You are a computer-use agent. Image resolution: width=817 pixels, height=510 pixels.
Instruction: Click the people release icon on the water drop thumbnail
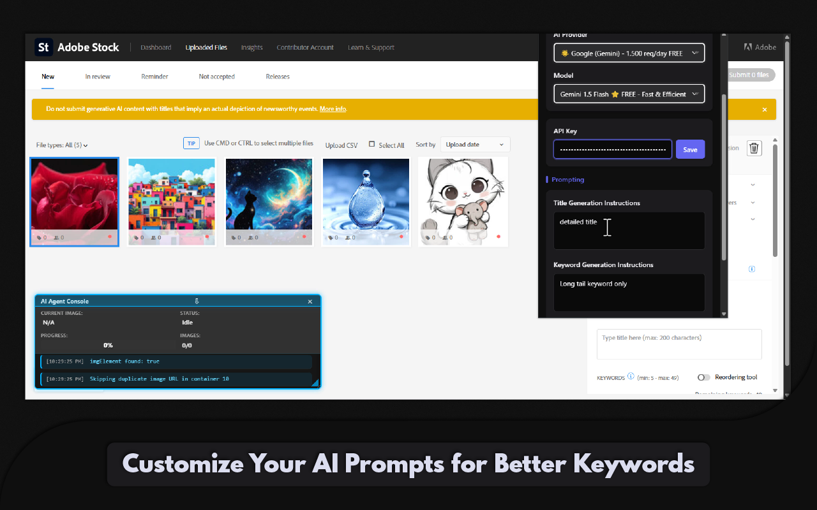[348, 238]
